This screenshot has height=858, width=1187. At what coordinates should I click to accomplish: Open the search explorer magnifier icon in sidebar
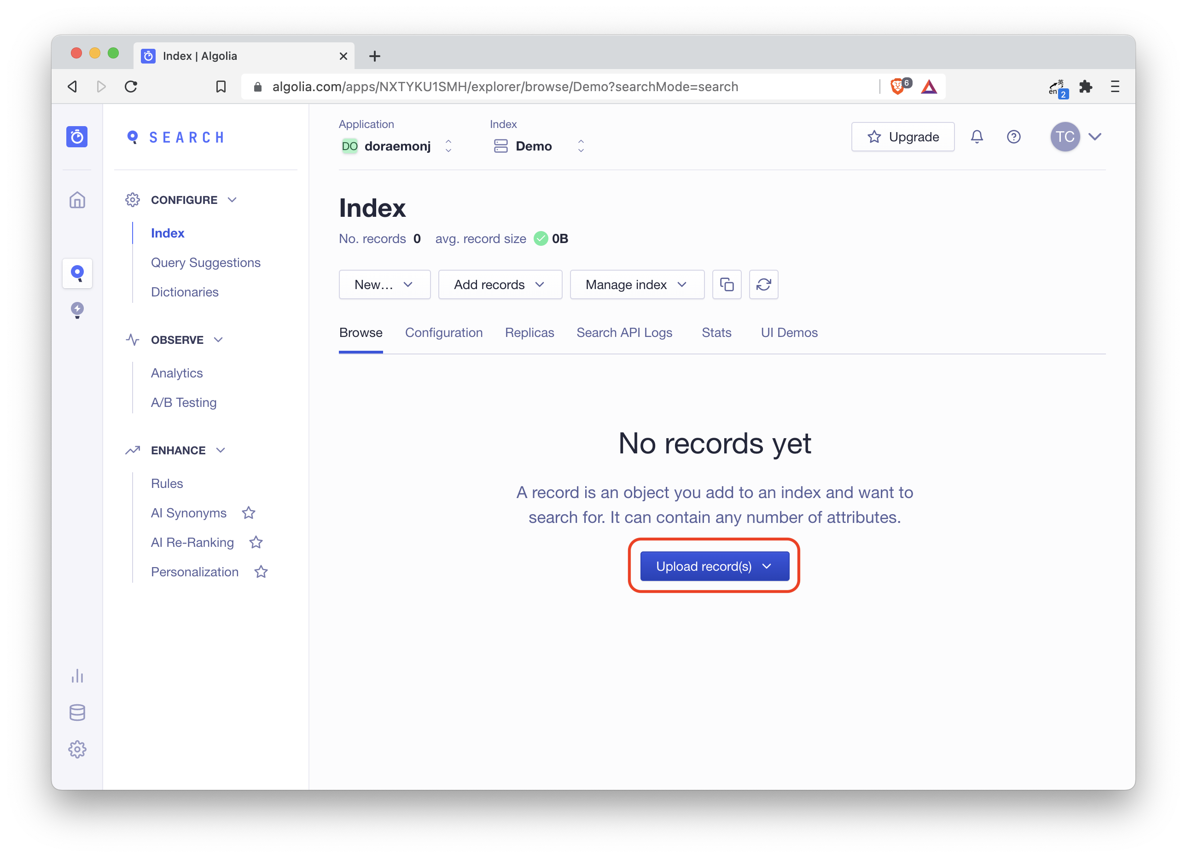pos(77,272)
